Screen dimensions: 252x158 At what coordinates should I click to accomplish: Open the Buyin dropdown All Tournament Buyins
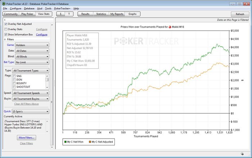tap(31, 99)
